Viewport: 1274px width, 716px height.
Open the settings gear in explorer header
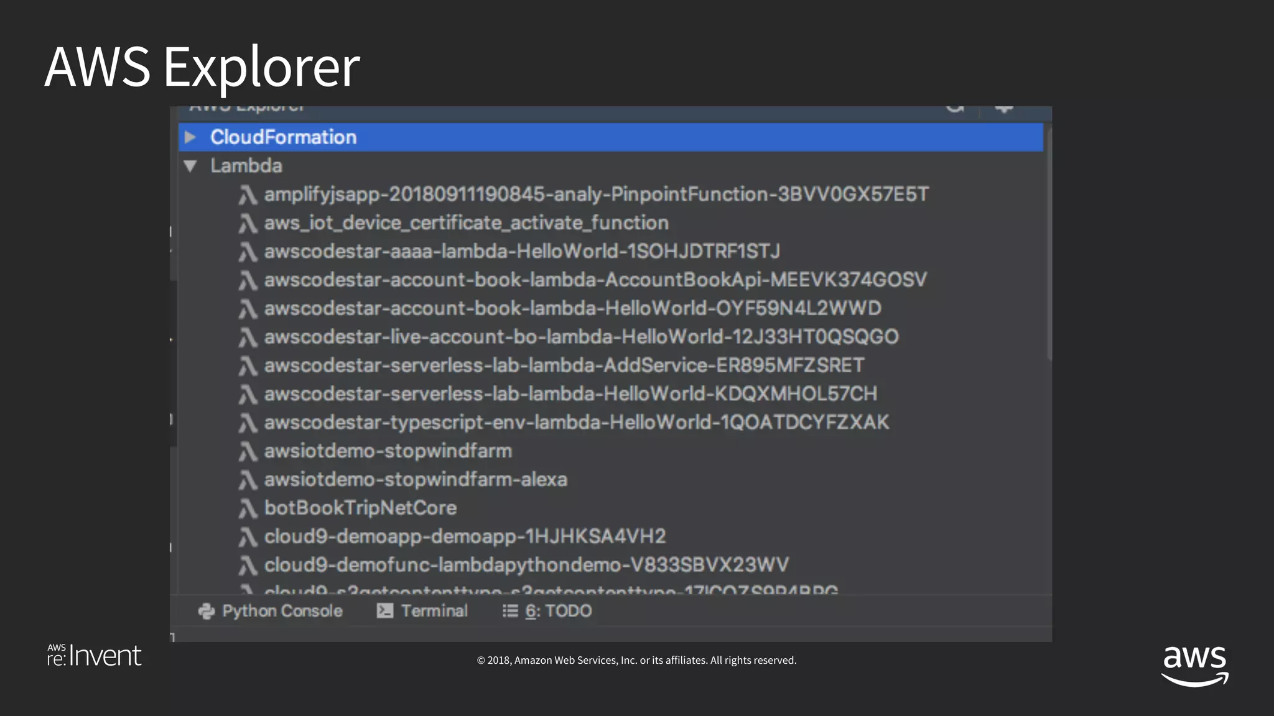point(1003,109)
